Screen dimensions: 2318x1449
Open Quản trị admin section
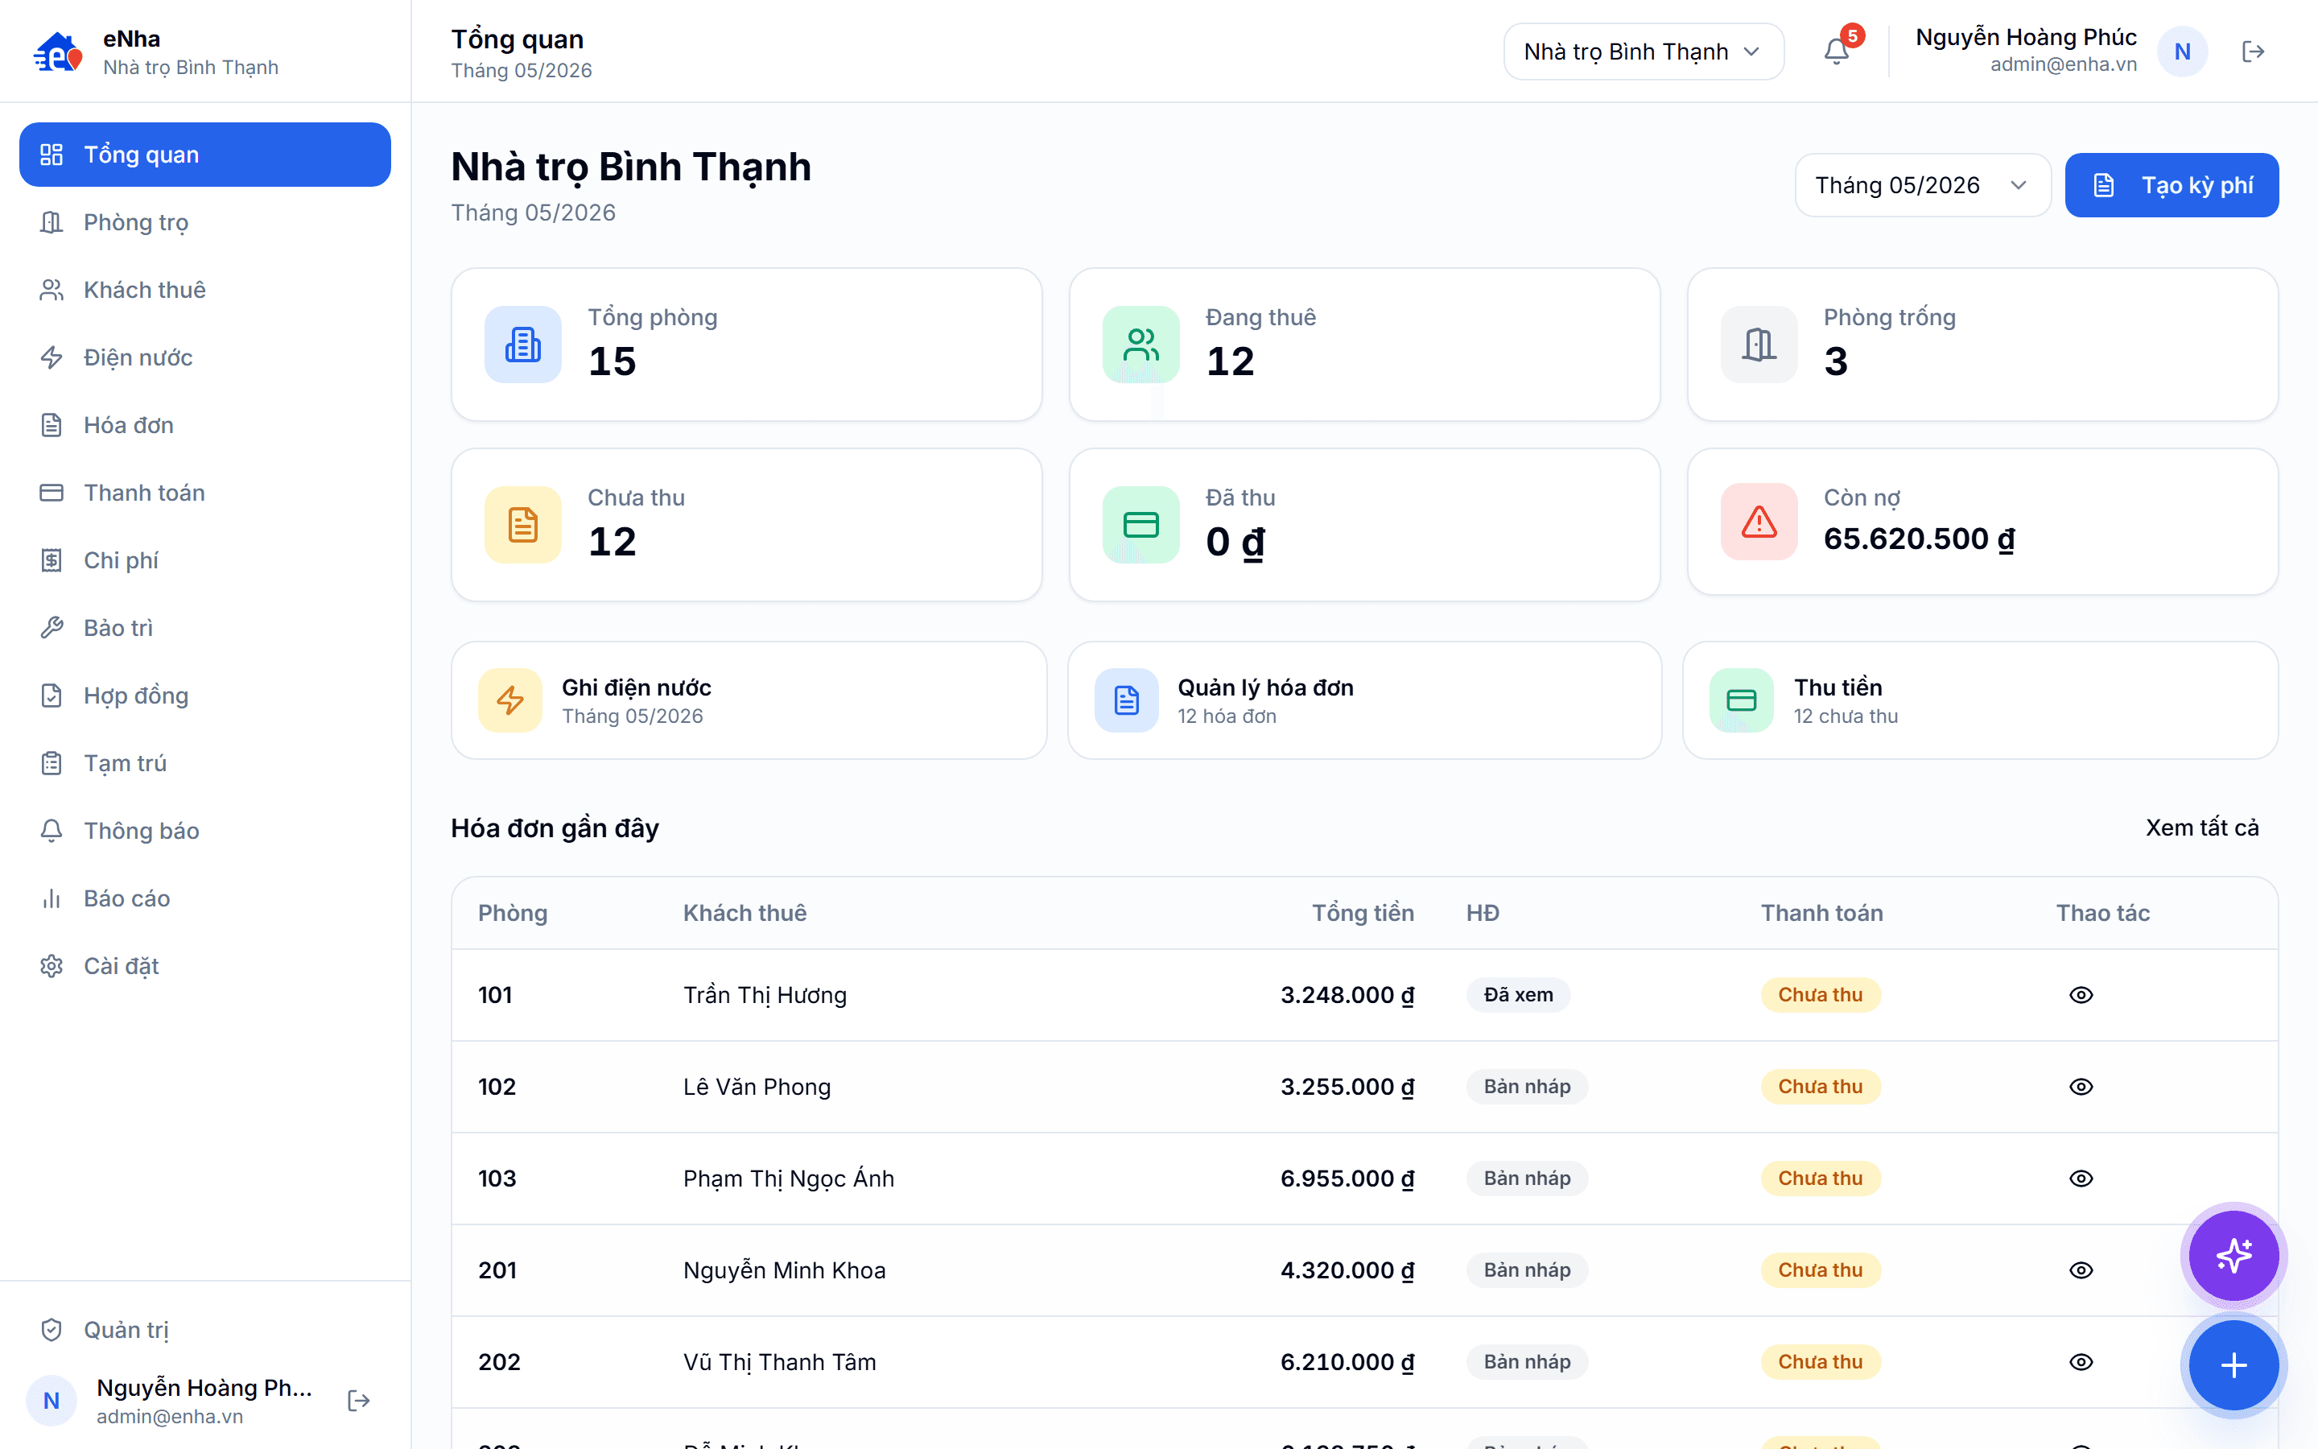(205, 1329)
